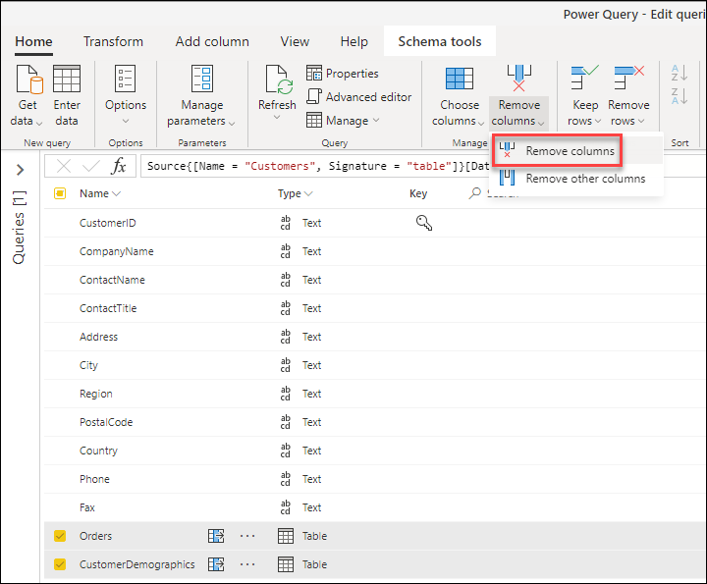Click the Enter data table icon

(67, 79)
